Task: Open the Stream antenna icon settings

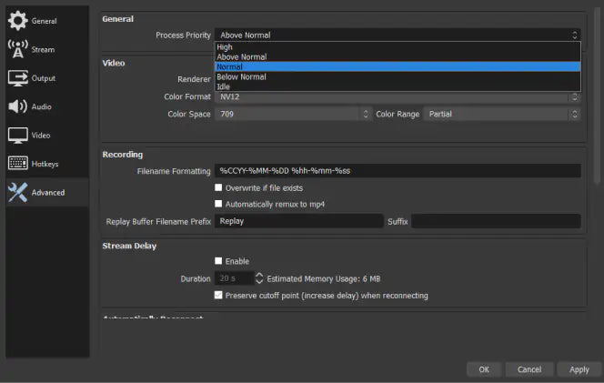Action: tap(18, 48)
